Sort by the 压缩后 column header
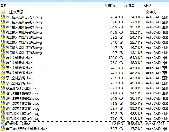The width and height of the screenshot is (169, 132). [130, 5]
